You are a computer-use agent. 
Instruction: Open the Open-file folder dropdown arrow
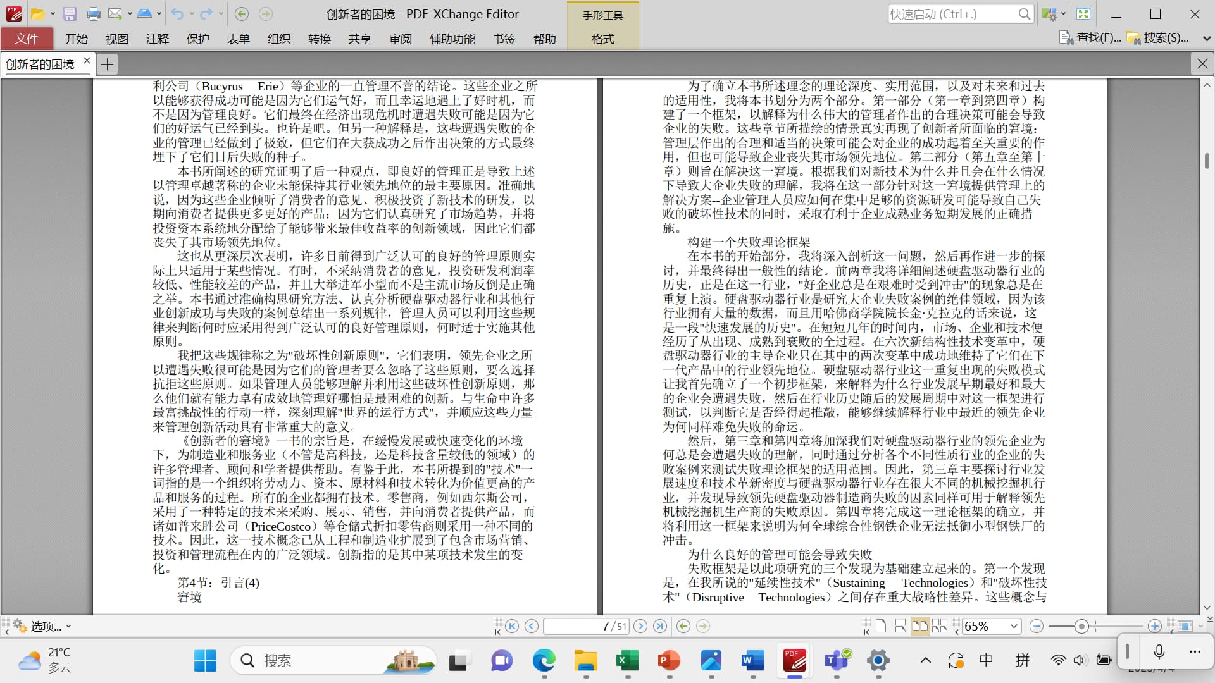coord(53,14)
